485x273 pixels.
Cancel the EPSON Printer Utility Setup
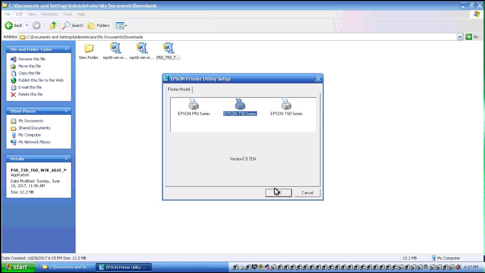pos(307,193)
